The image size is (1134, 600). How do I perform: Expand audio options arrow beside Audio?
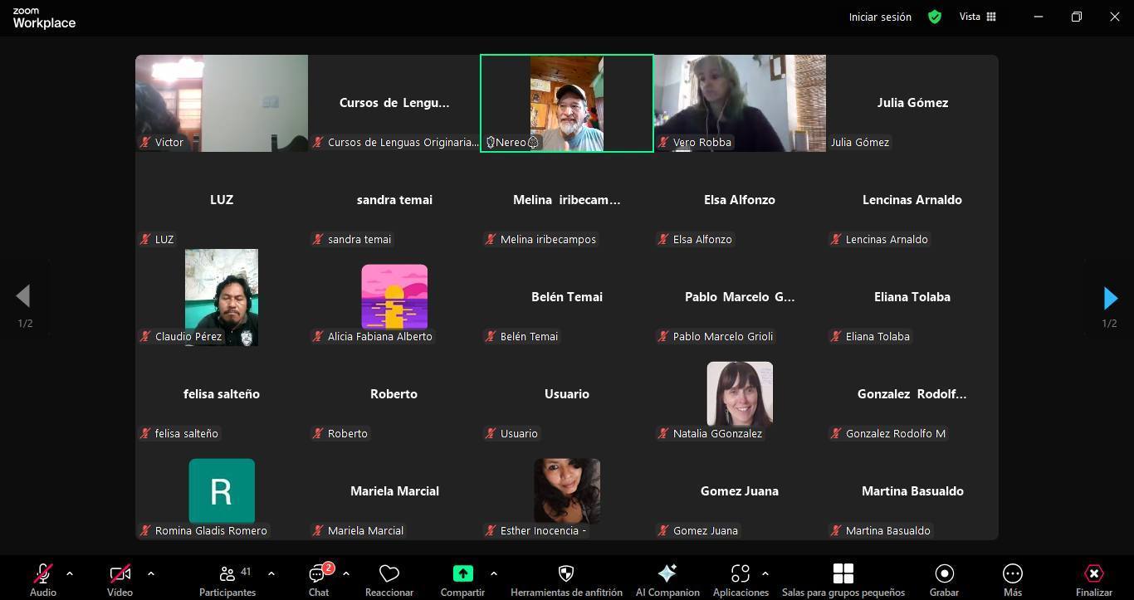[70, 573]
